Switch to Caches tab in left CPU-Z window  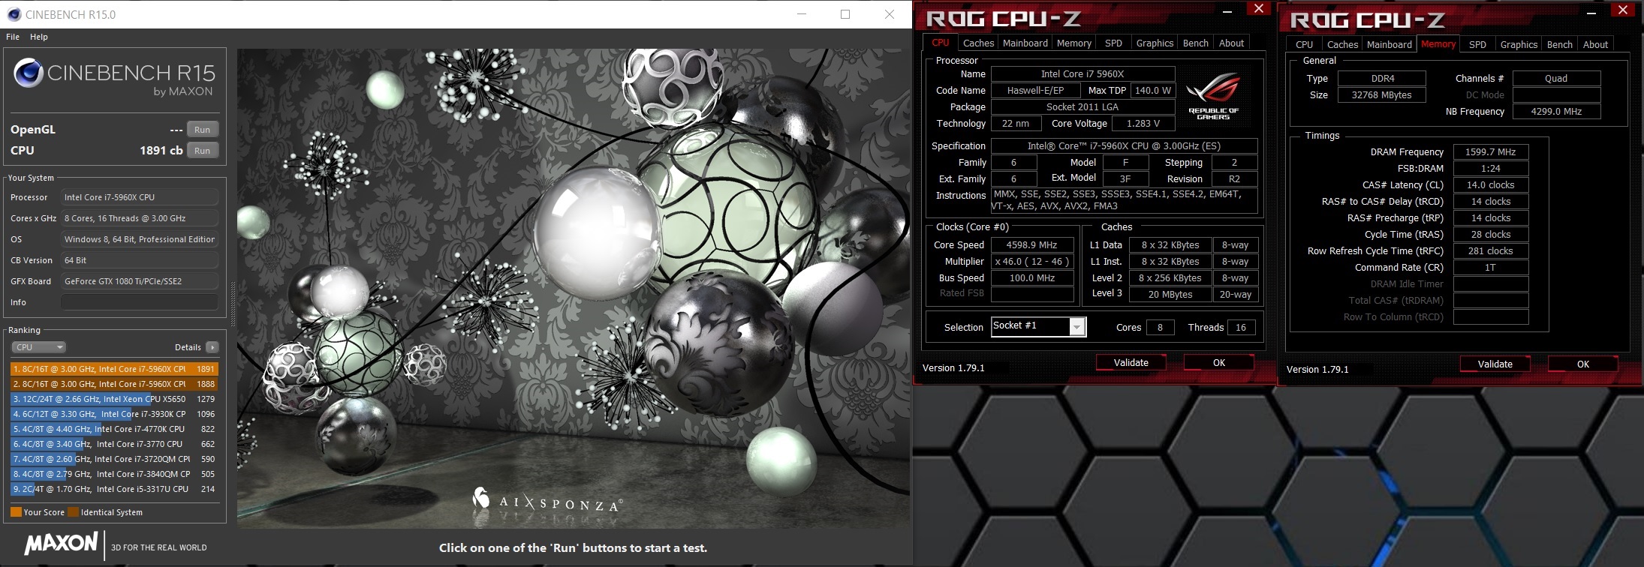point(978,43)
